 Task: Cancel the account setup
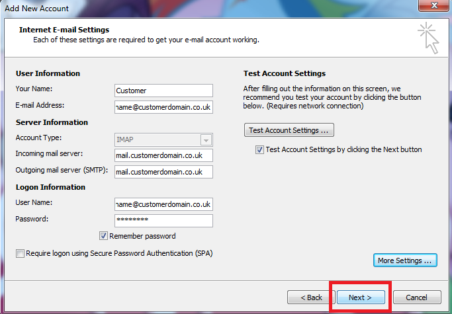coord(416,297)
